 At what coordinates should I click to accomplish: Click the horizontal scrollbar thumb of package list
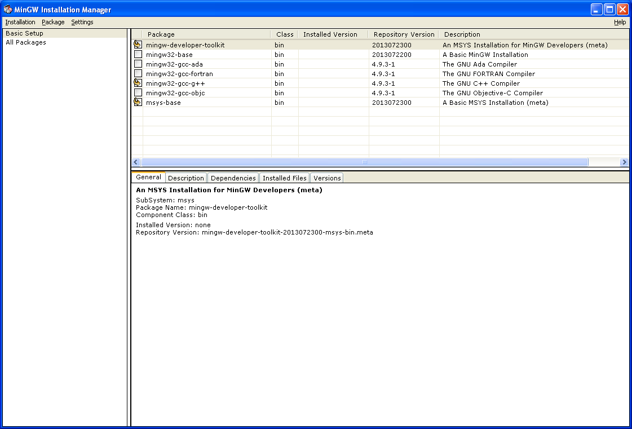click(x=364, y=162)
